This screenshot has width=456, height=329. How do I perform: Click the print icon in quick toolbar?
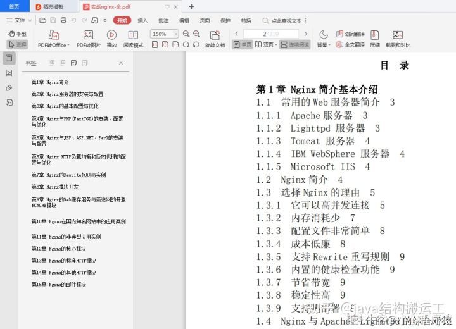(63, 20)
